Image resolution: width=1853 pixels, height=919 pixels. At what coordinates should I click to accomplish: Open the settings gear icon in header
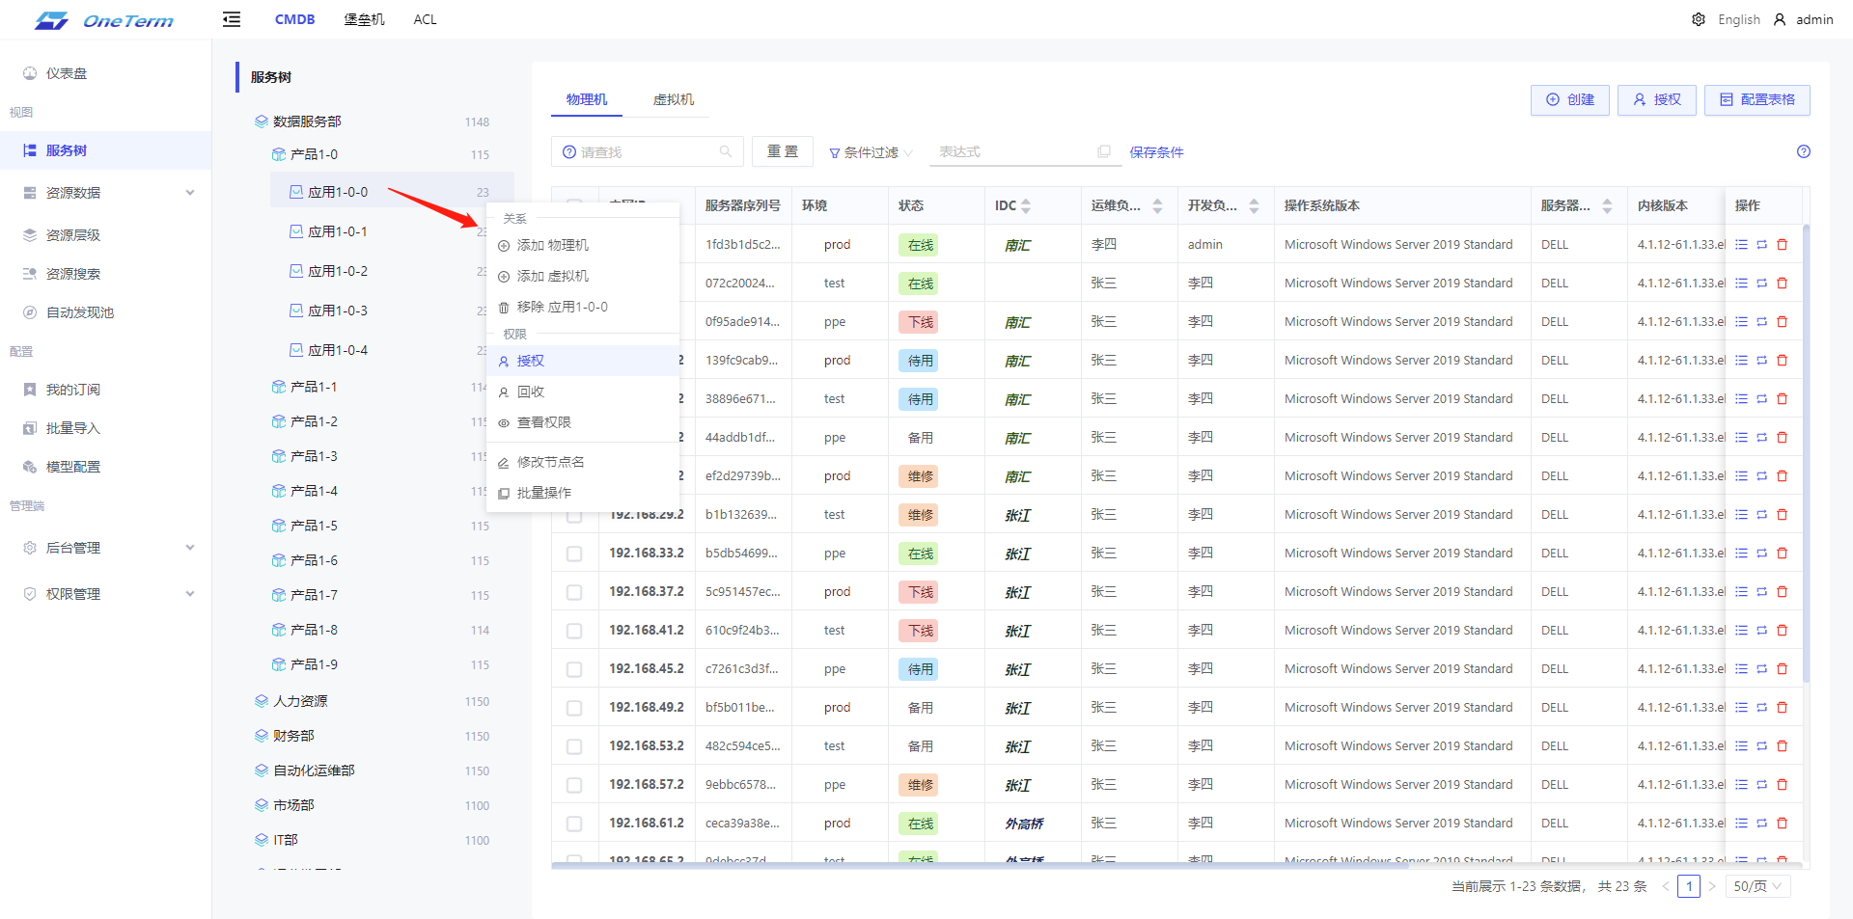[1699, 19]
